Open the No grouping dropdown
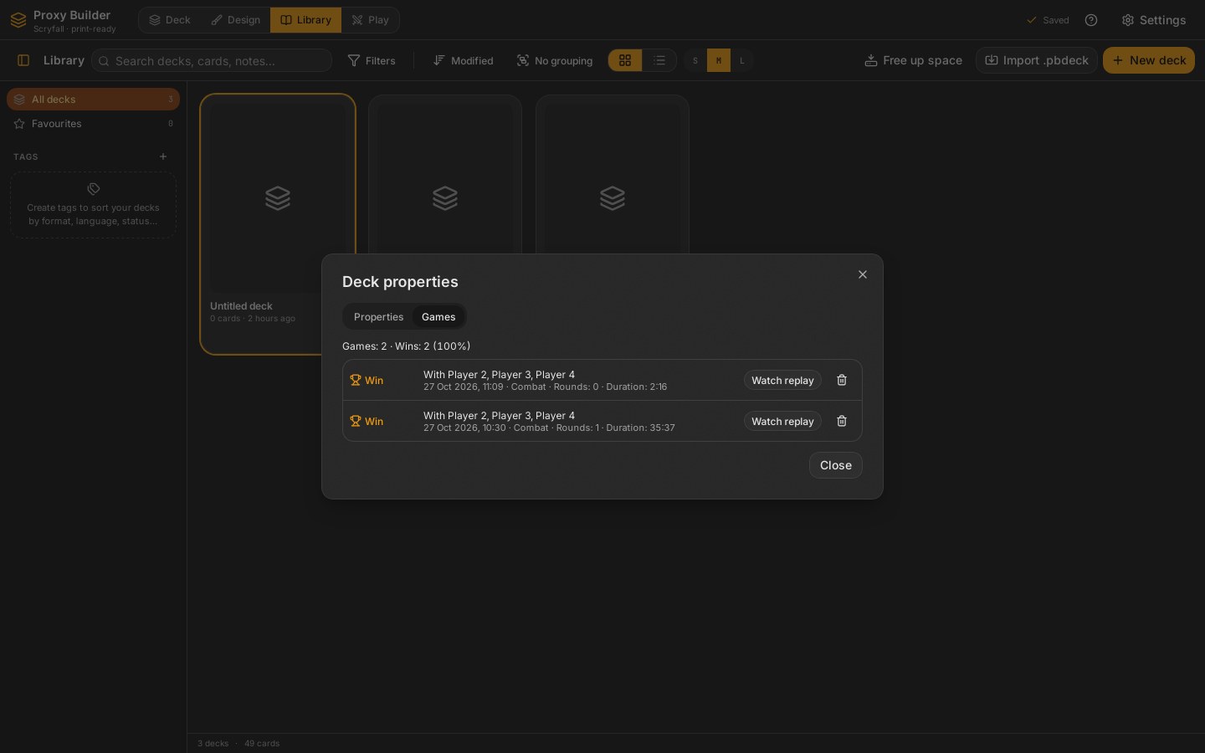1205x753 pixels. pyautogui.click(x=555, y=60)
